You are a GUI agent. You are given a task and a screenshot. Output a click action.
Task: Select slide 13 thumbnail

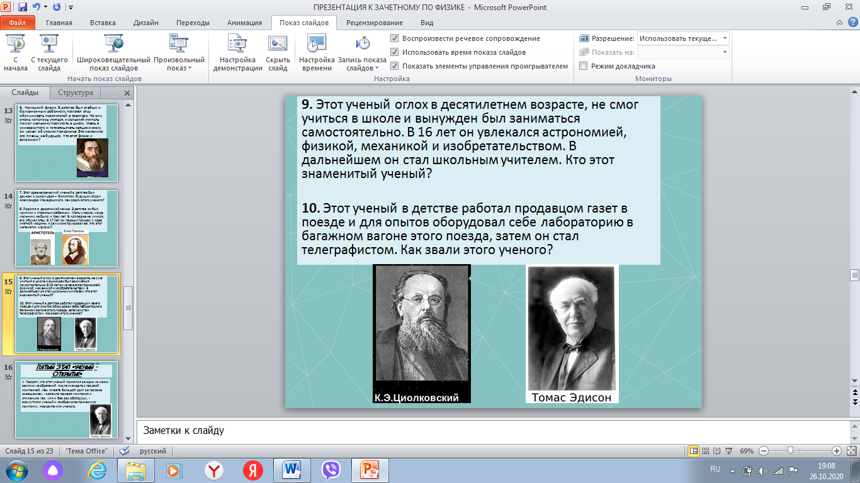(x=67, y=142)
